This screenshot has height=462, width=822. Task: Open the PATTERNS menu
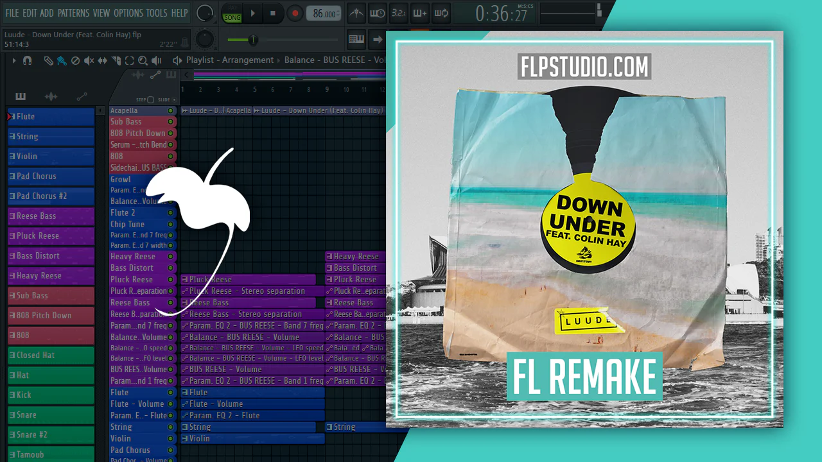(x=73, y=13)
